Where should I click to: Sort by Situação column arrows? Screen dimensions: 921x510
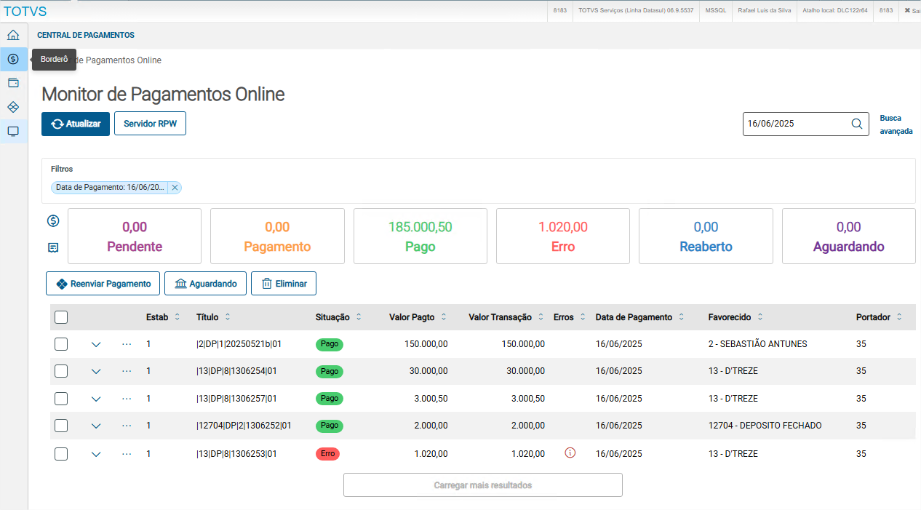[359, 317]
